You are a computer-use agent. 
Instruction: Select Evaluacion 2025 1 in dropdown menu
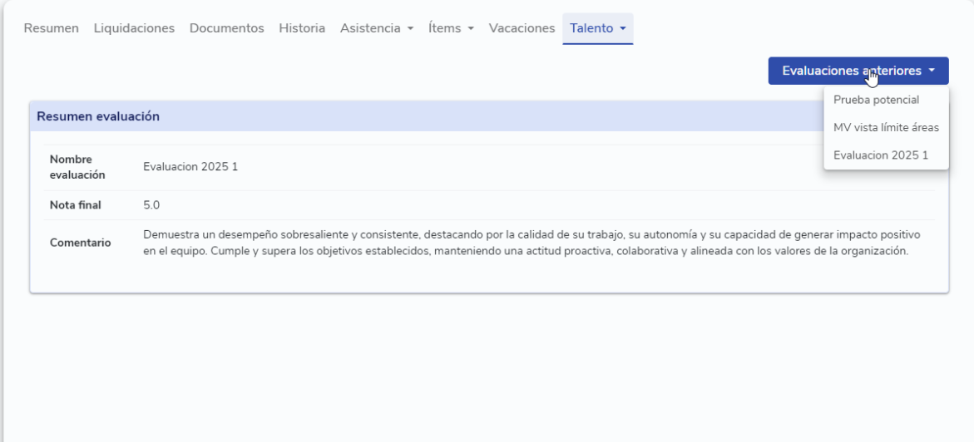point(881,155)
